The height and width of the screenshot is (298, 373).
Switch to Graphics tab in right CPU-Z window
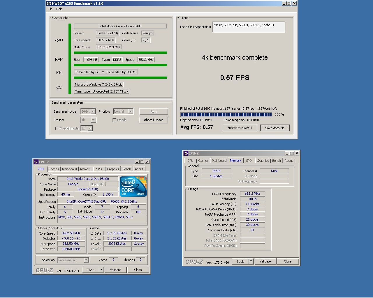coord(263,161)
